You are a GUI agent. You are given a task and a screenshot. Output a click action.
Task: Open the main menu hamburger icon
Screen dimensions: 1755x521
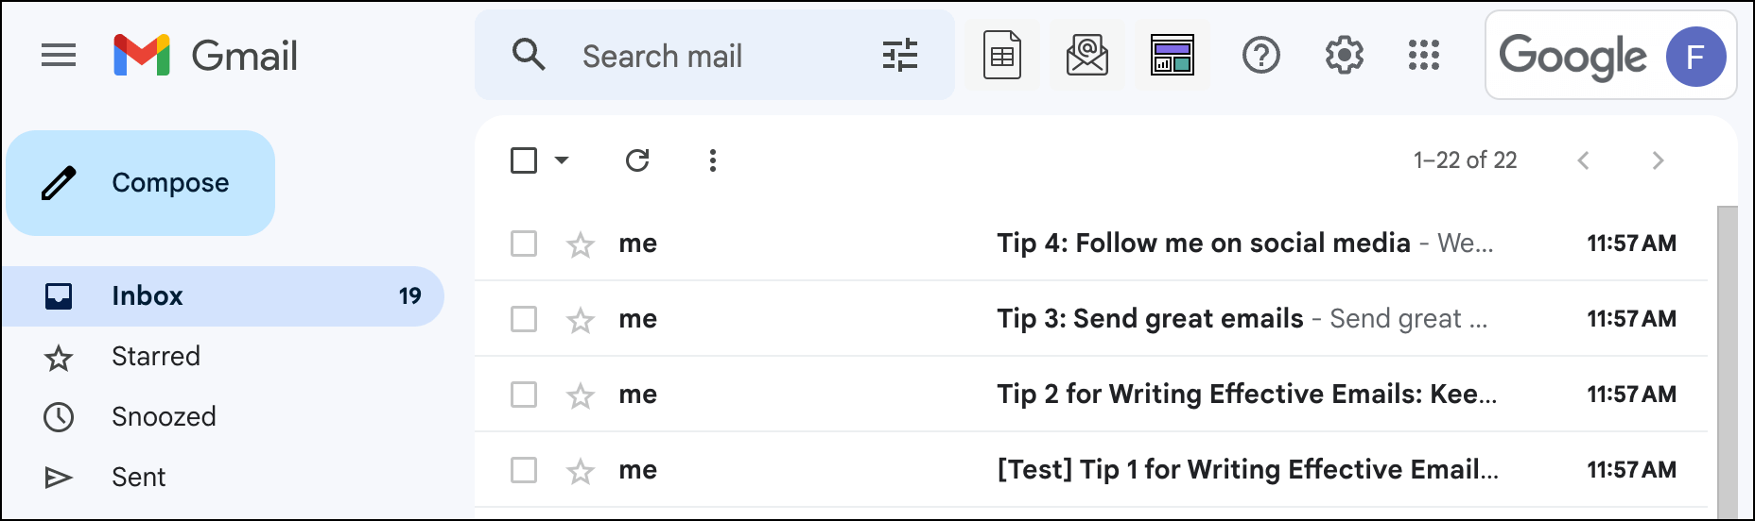[x=59, y=56]
